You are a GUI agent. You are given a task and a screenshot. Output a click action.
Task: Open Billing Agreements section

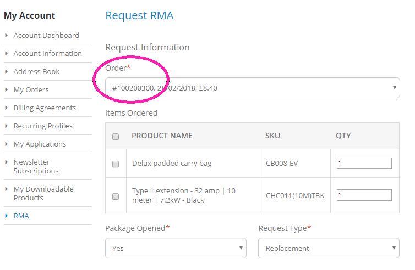45,108
